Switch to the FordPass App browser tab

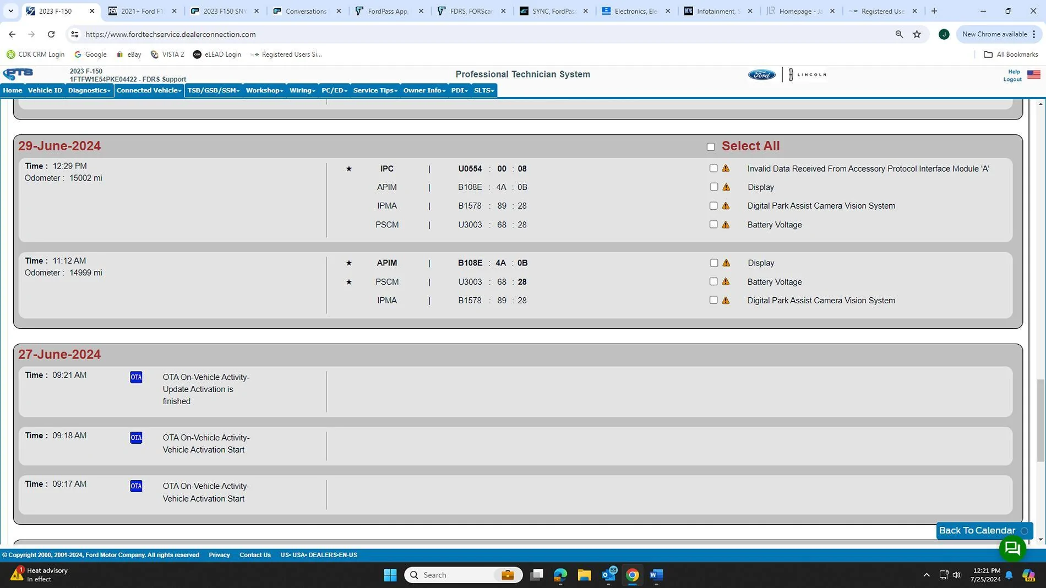(389, 11)
